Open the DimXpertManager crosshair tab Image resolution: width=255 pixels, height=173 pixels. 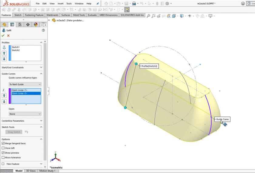(x=28, y=25)
